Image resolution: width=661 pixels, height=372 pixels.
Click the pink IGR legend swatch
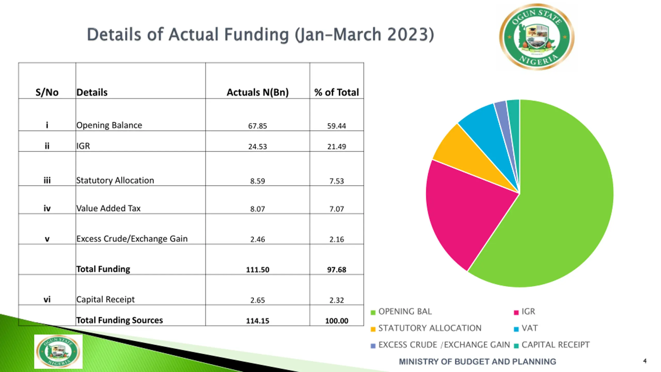click(x=516, y=313)
